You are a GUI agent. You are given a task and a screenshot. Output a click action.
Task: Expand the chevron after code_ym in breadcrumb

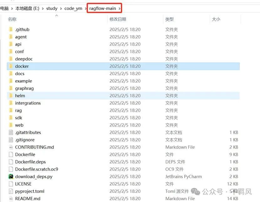click(x=86, y=8)
